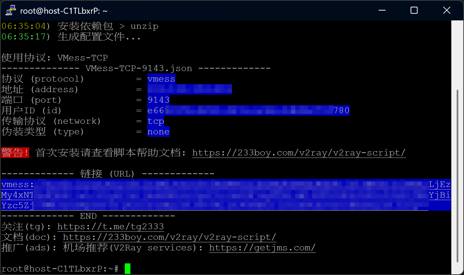
Task: Open the t.me/tg2333 Telegram link
Action: [110, 227]
